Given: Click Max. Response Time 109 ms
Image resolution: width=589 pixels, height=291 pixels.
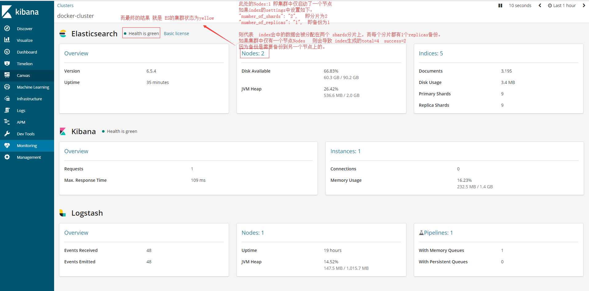Looking at the screenshot, I should click(x=198, y=180).
